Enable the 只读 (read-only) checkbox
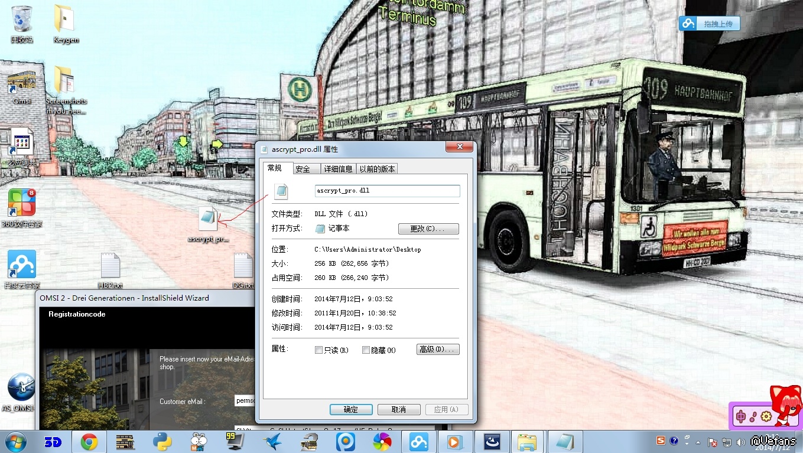The image size is (803, 453). pyautogui.click(x=319, y=350)
